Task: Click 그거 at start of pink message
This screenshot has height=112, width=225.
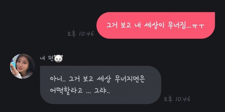Action: pyautogui.click(x=112, y=26)
